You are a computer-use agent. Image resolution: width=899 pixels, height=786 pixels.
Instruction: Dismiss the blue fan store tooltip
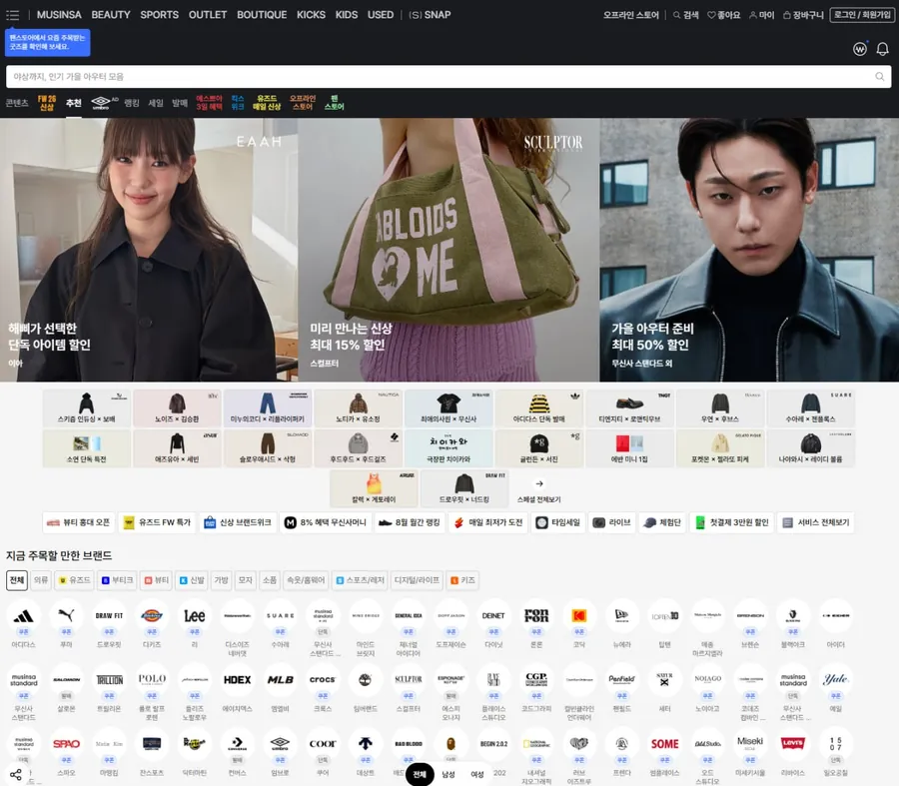48,42
